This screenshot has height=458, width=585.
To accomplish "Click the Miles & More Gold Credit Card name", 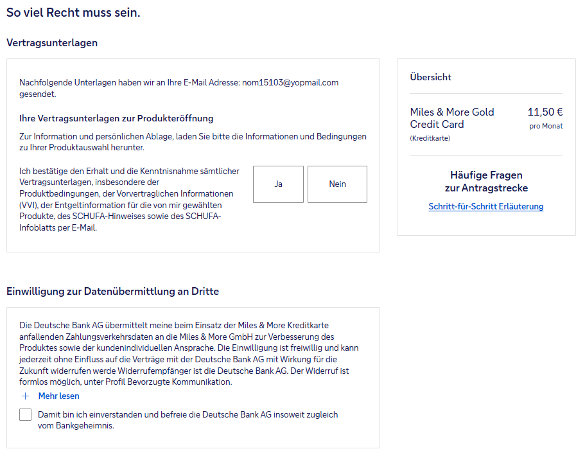I will point(452,118).
